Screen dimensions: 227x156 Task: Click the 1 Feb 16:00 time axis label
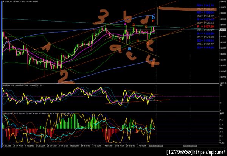(x=97, y=145)
